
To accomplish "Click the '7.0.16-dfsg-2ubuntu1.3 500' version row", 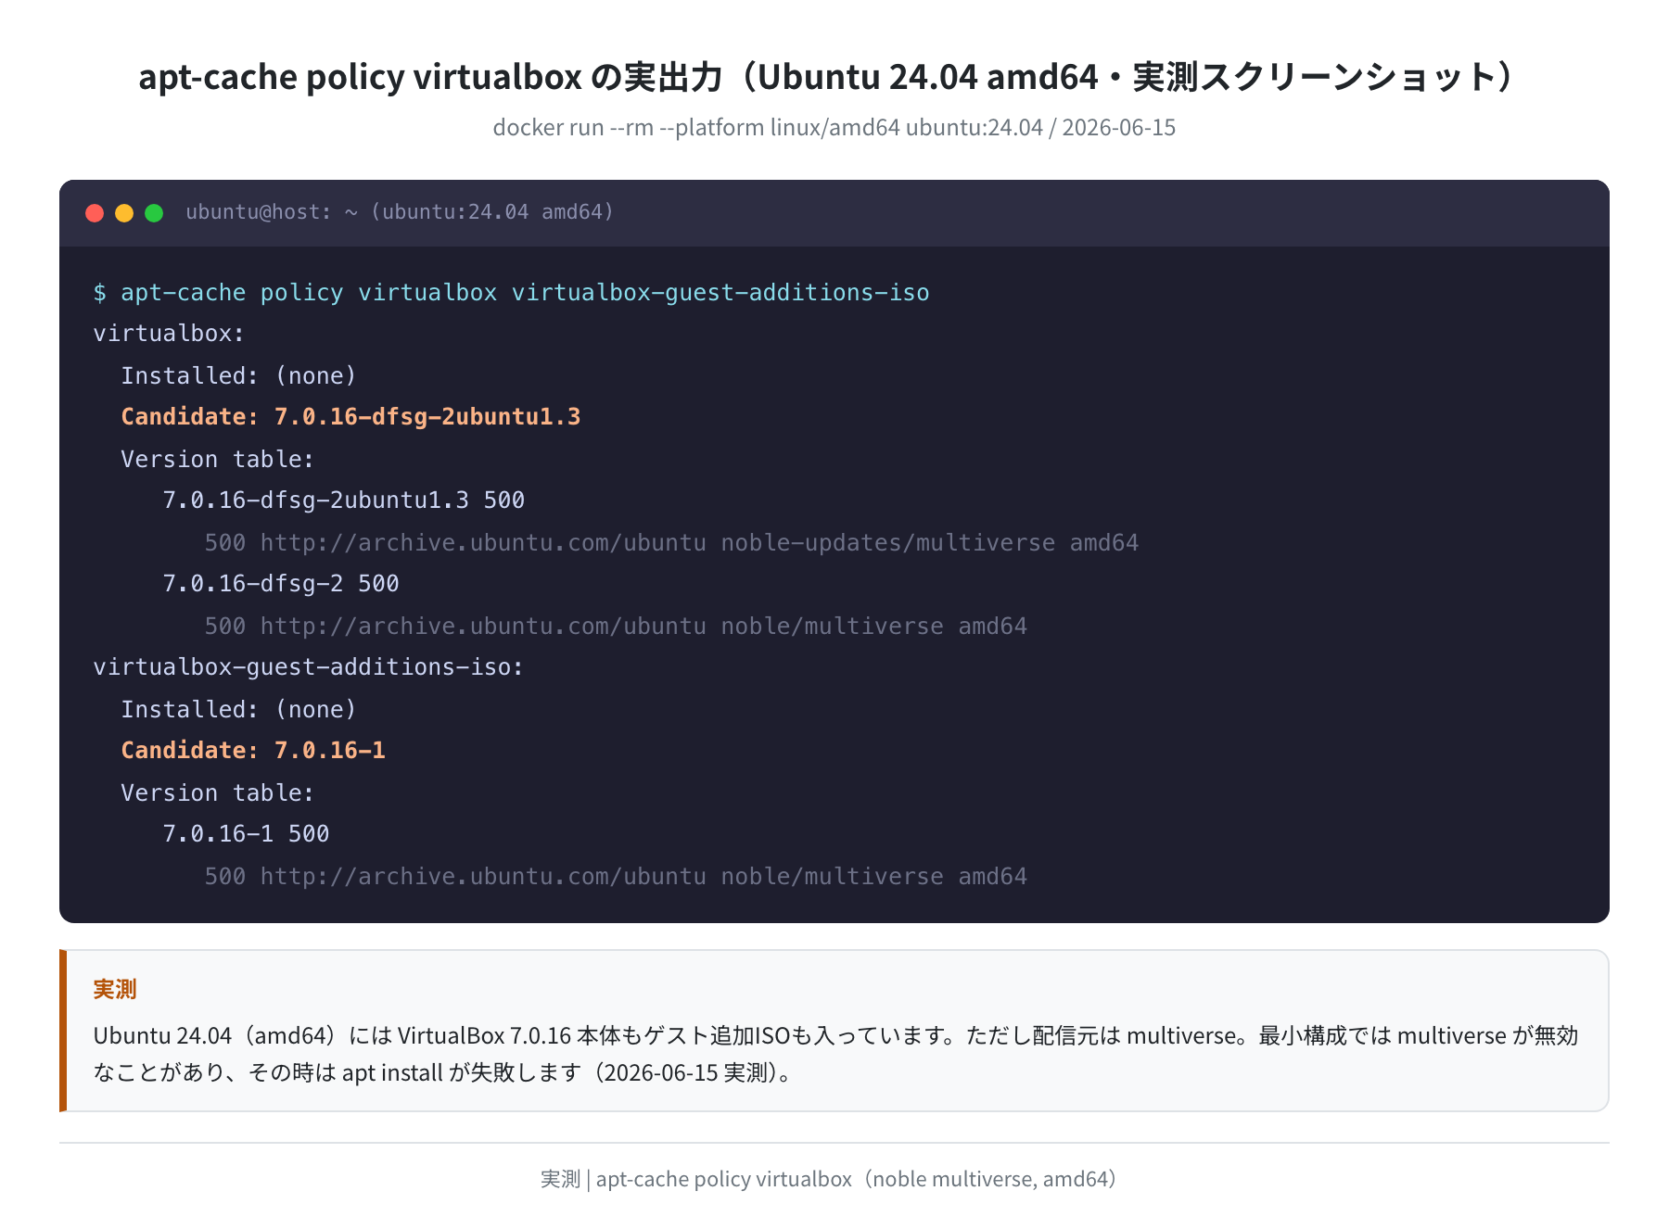I will pyautogui.click(x=344, y=500).
